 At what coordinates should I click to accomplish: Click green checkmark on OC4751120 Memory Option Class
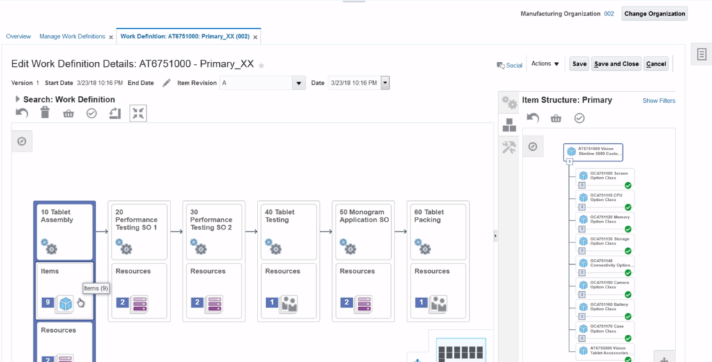(628, 229)
